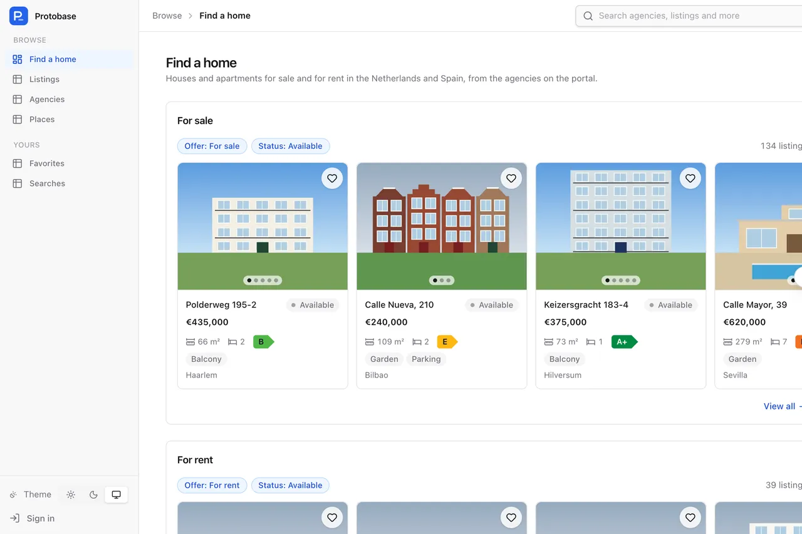Click energy label B on Polderweg listing

pyautogui.click(x=263, y=342)
